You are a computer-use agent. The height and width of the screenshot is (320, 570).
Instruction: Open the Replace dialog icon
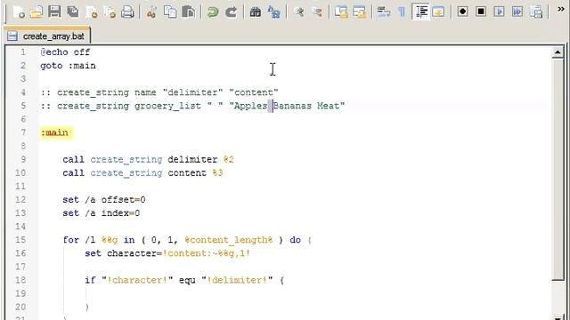[273, 12]
